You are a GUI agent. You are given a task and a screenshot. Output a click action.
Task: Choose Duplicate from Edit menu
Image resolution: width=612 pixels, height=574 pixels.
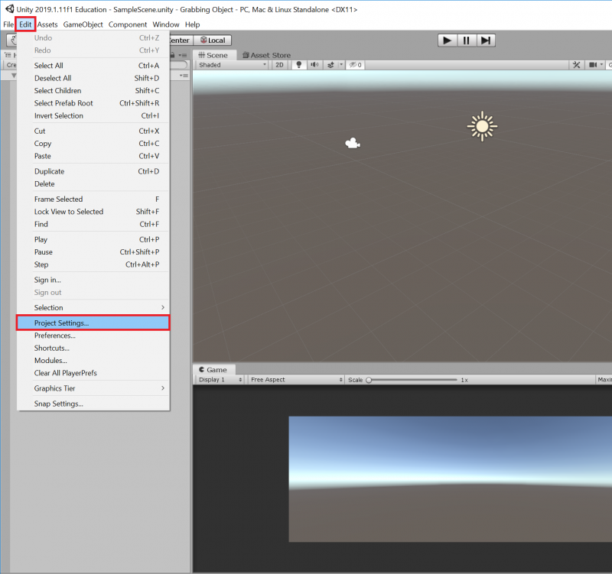(x=93, y=171)
